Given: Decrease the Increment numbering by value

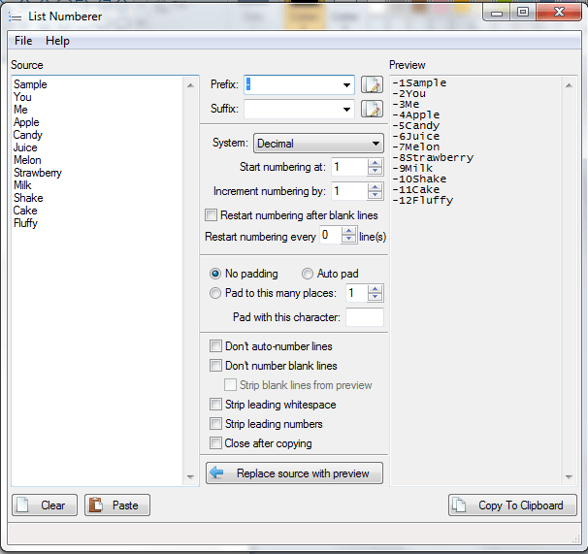Looking at the screenshot, I should coord(375,195).
